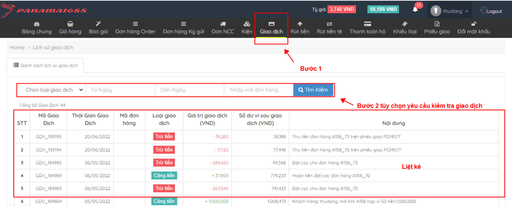
Task: Click the Nội dung column header
Action: click(394, 123)
